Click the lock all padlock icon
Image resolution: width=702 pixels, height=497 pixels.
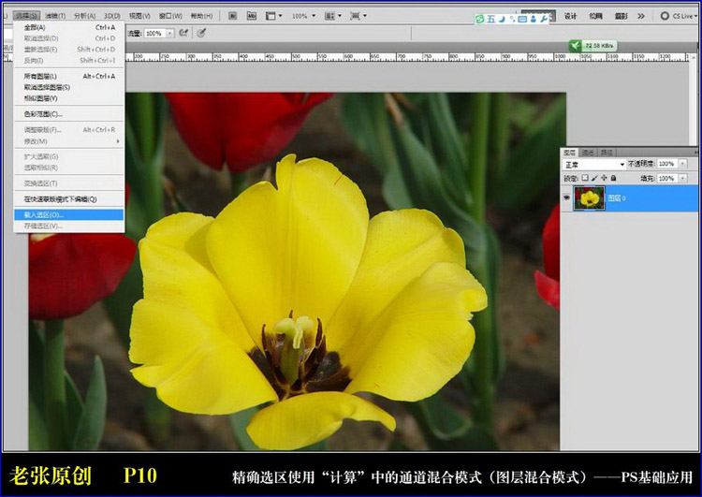click(614, 177)
